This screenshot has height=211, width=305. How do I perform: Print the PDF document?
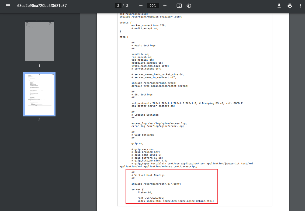tap(290, 6)
